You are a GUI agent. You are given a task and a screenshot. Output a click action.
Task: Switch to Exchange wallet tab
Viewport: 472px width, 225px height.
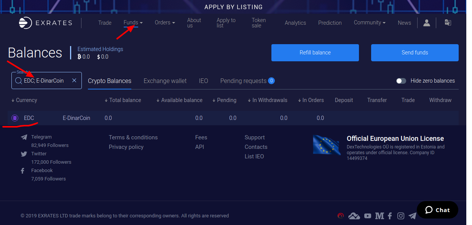pos(165,81)
